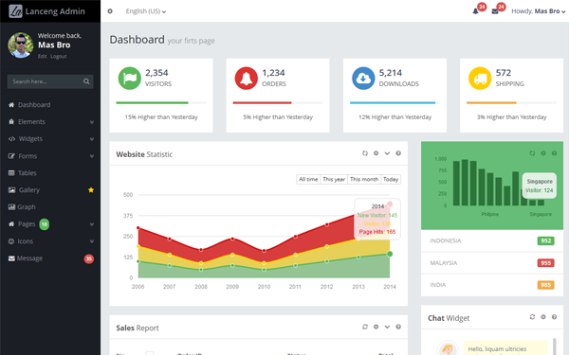
Task: Click the green 10 Pages badge
Action: (45, 224)
